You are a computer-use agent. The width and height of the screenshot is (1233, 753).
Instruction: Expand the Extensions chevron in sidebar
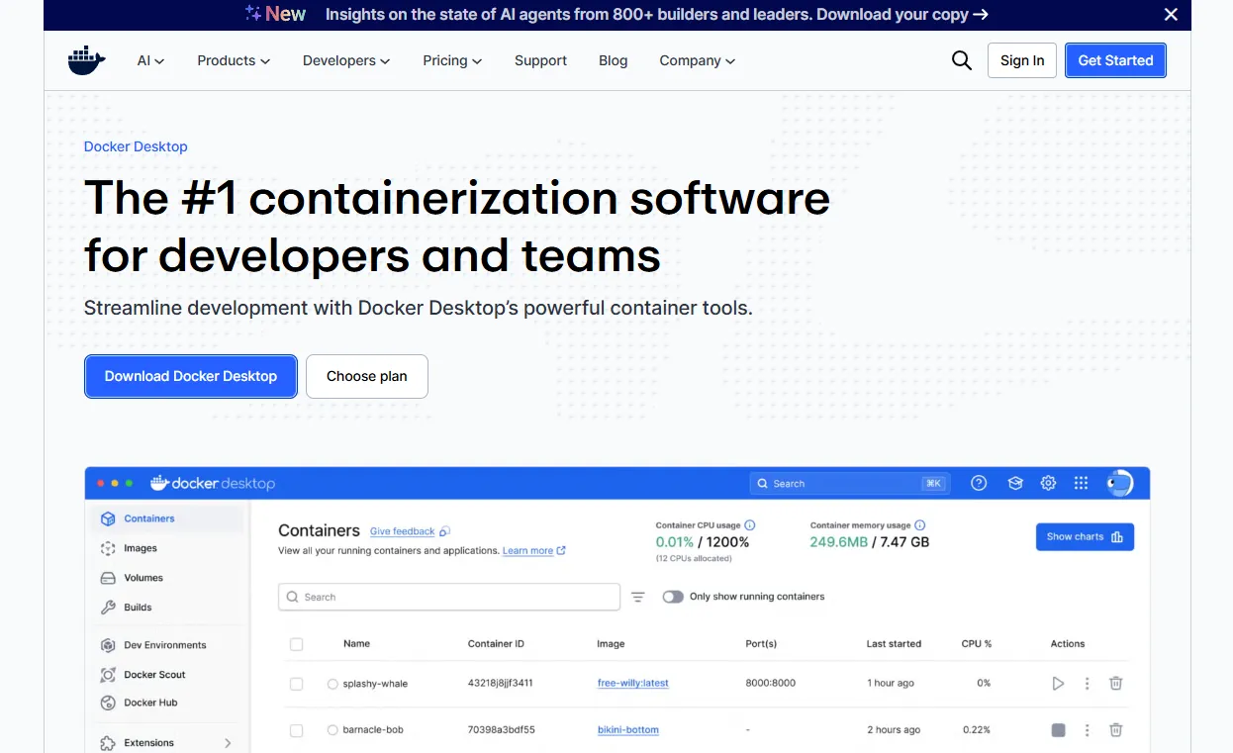[x=228, y=742]
